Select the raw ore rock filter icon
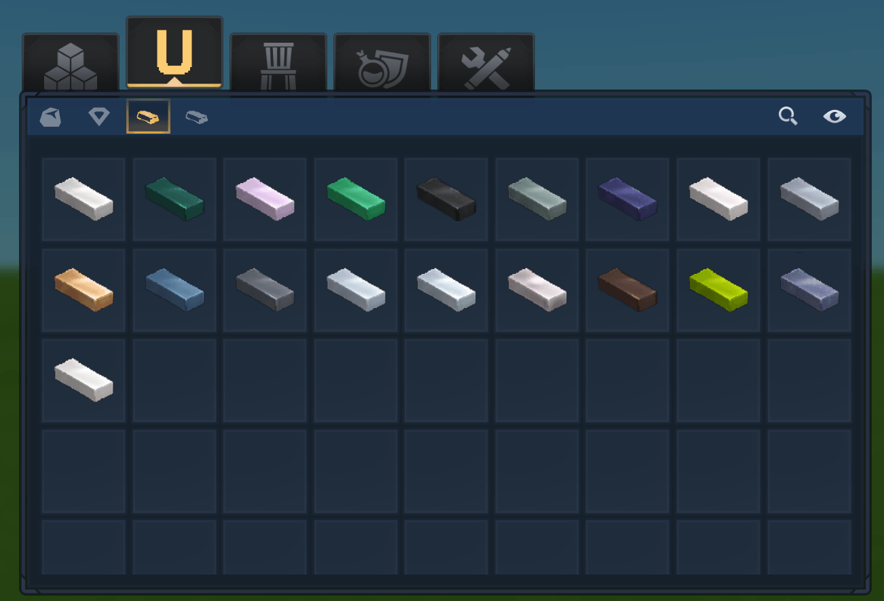Screen dimensions: 884x601 pos(50,117)
